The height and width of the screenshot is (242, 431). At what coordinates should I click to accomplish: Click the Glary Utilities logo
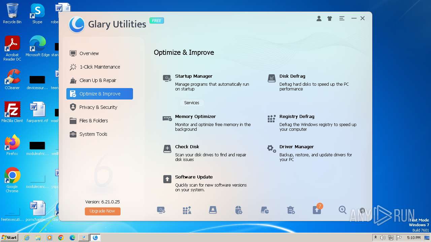tap(76, 25)
